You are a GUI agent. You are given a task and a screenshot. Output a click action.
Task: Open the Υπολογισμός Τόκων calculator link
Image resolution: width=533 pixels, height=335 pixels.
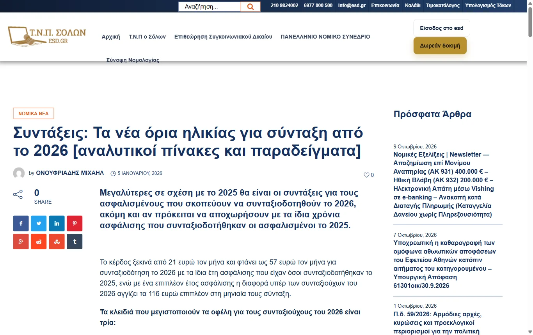pos(488,5)
